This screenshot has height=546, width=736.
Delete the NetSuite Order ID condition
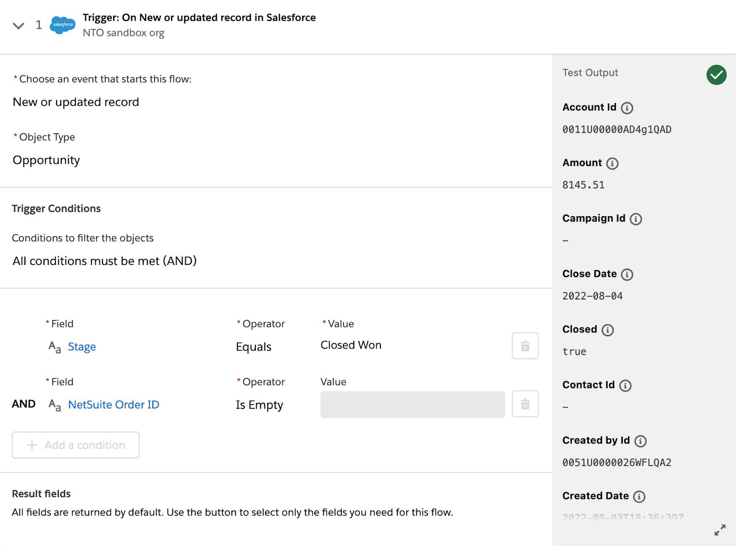[525, 404]
